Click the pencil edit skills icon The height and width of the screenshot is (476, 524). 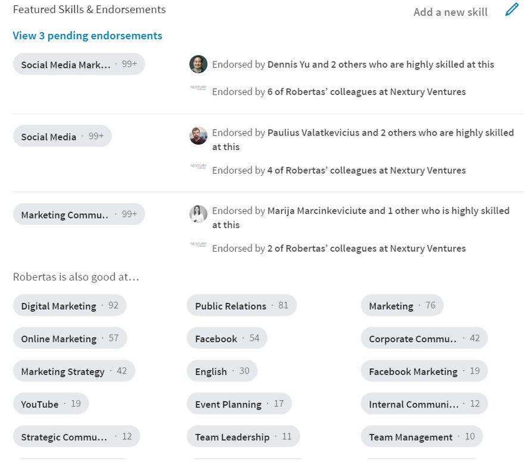point(511,10)
